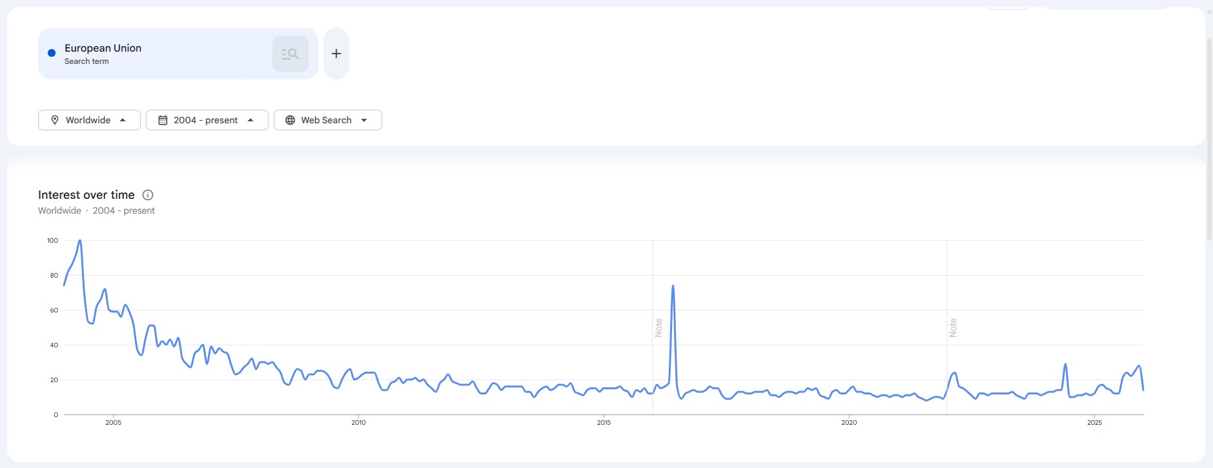
Task: Click the blue dot next to European Union
Action: click(x=52, y=53)
